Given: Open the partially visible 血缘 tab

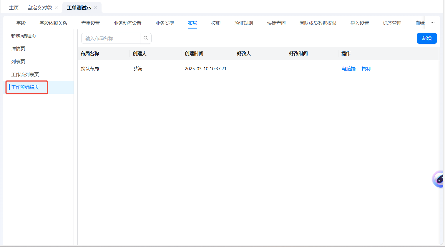Looking at the screenshot, I should (x=420, y=23).
